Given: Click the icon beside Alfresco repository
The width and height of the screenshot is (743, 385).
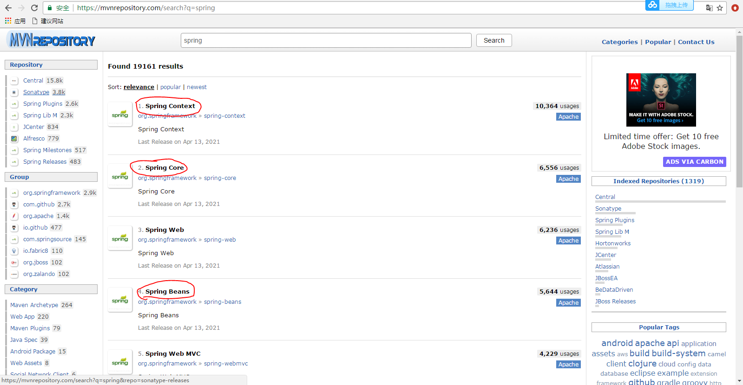Looking at the screenshot, I should coord(14,139).
